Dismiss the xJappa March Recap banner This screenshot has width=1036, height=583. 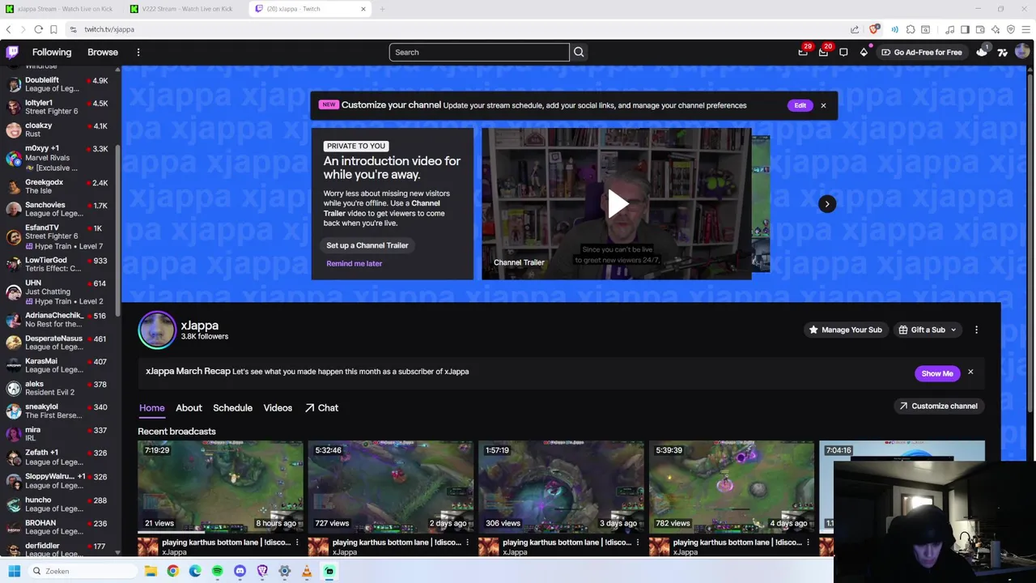(x=970, y=372)
